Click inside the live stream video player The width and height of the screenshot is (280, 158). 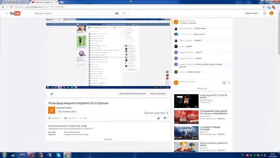coord(108,54)
